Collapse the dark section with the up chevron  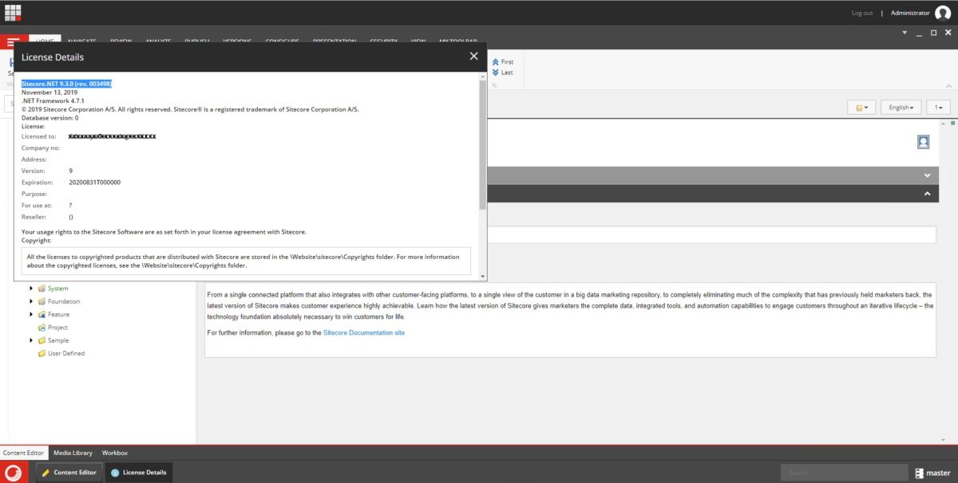(x=927, y=194)
